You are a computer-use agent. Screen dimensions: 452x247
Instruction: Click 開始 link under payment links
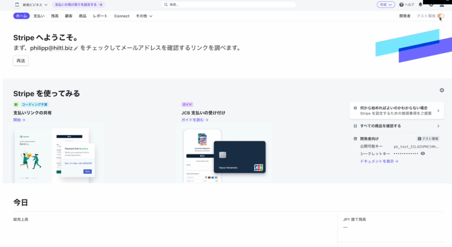tap(19, 120)
